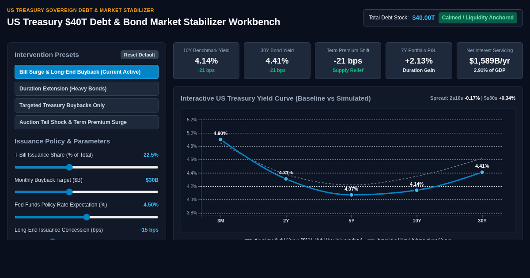
Task: Click the $1,589B/yr servicing figure
Action: pos(490,61)
